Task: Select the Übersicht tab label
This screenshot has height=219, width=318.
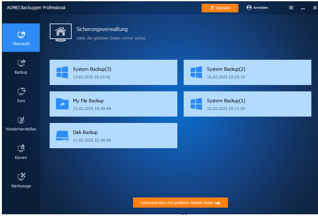Action: click(21, 44)
